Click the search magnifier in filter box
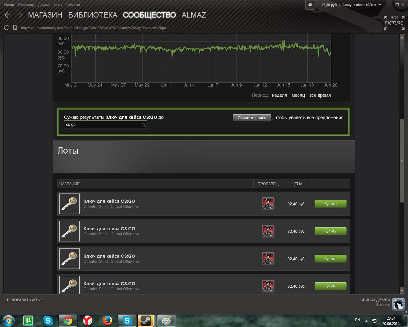The image size is (408, 327). click(144, 125)
